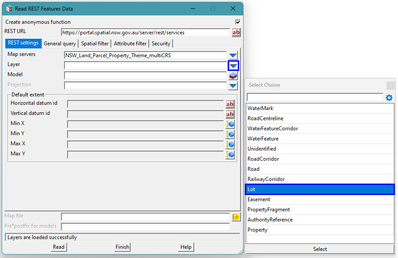Go to the Security tab
Image resolution: width=398 pixels, height=258 pixels.
[x=161, y=44]
